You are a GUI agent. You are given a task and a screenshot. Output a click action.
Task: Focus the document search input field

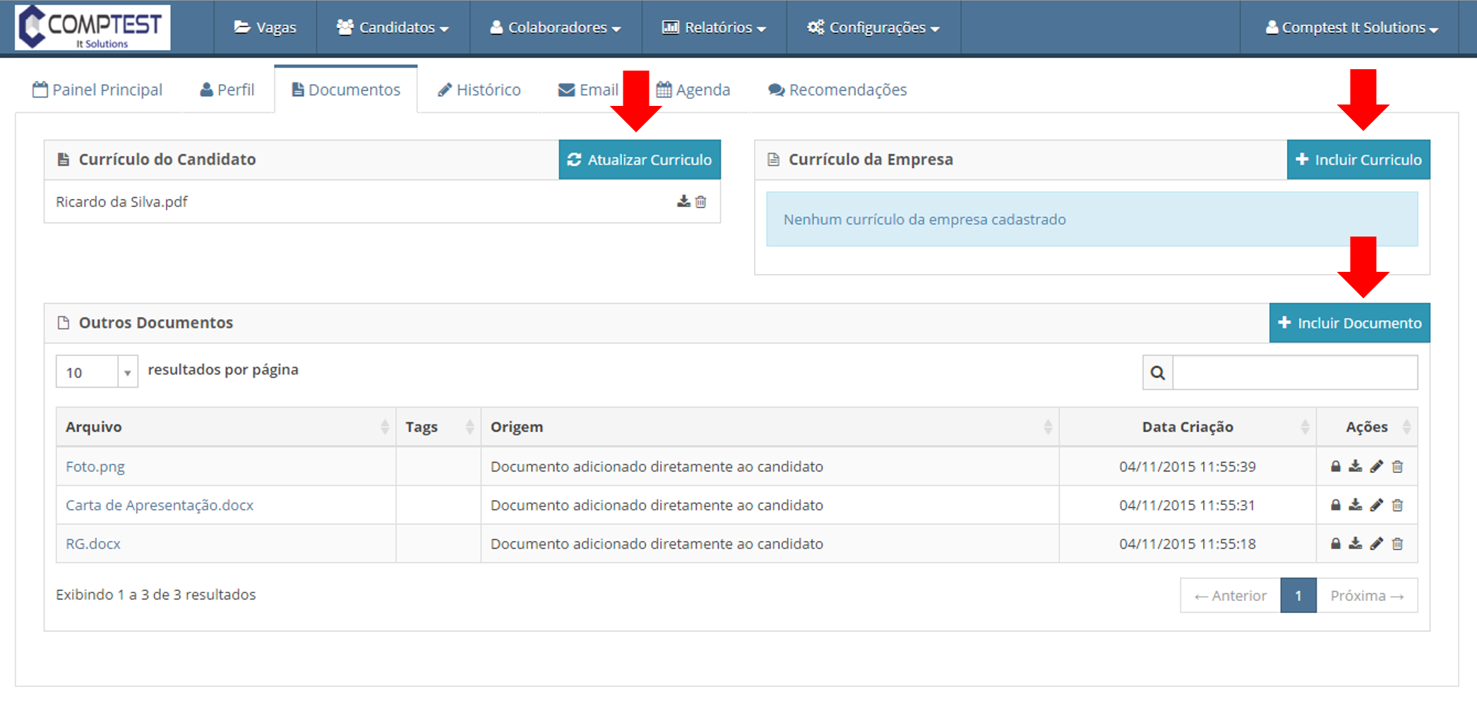coord(1295,373)
